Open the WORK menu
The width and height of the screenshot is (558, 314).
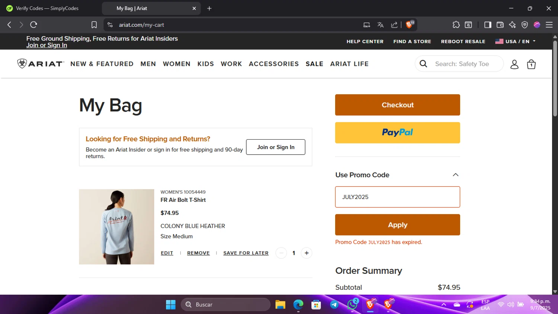231,64
